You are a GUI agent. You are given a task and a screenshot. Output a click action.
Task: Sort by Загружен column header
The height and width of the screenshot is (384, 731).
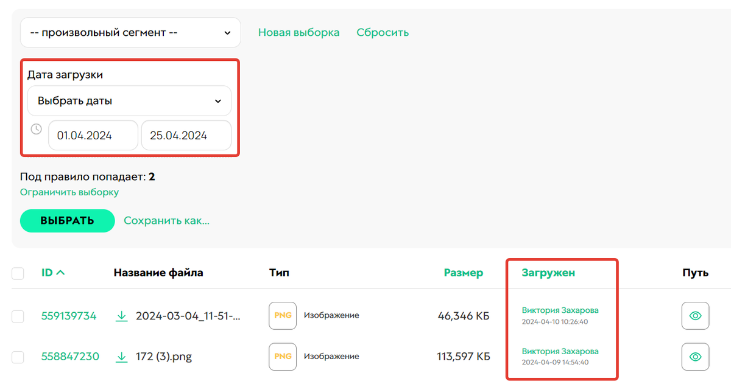click(x=548, y=273)
